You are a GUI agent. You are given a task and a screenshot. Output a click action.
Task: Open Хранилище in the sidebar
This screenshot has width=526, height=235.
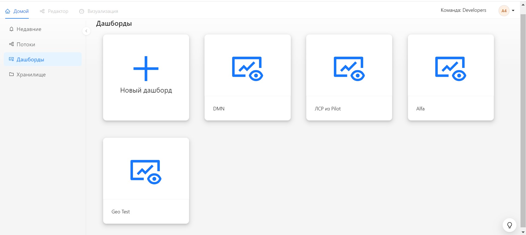pos(43,74)
